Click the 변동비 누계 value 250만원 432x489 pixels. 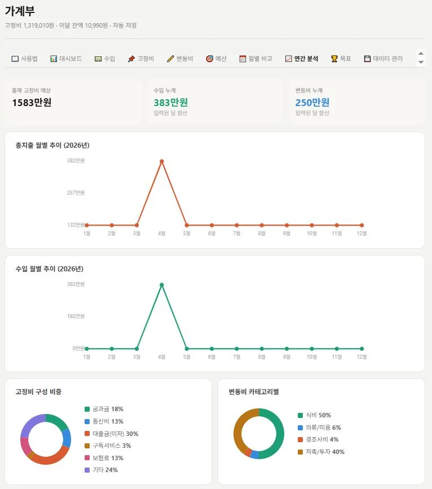click(x=312, y=102)
